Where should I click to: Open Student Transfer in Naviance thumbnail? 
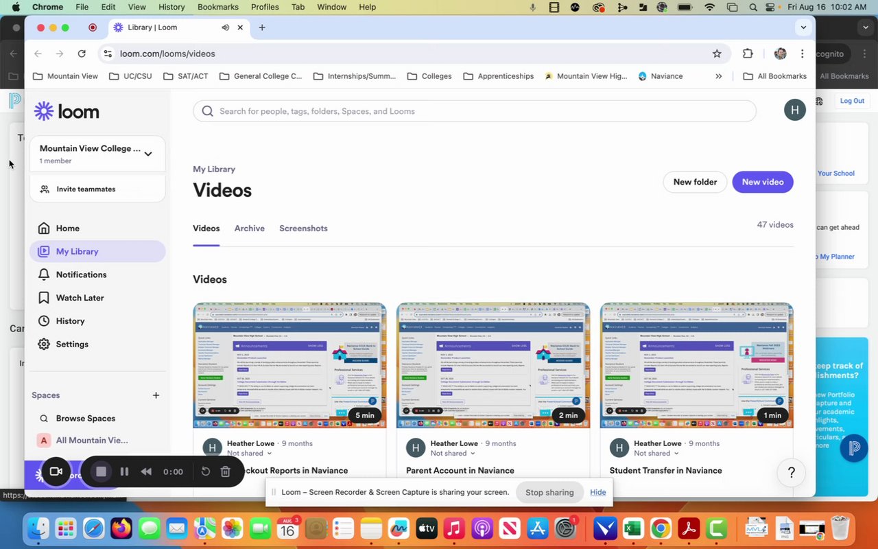click(697, 365)
